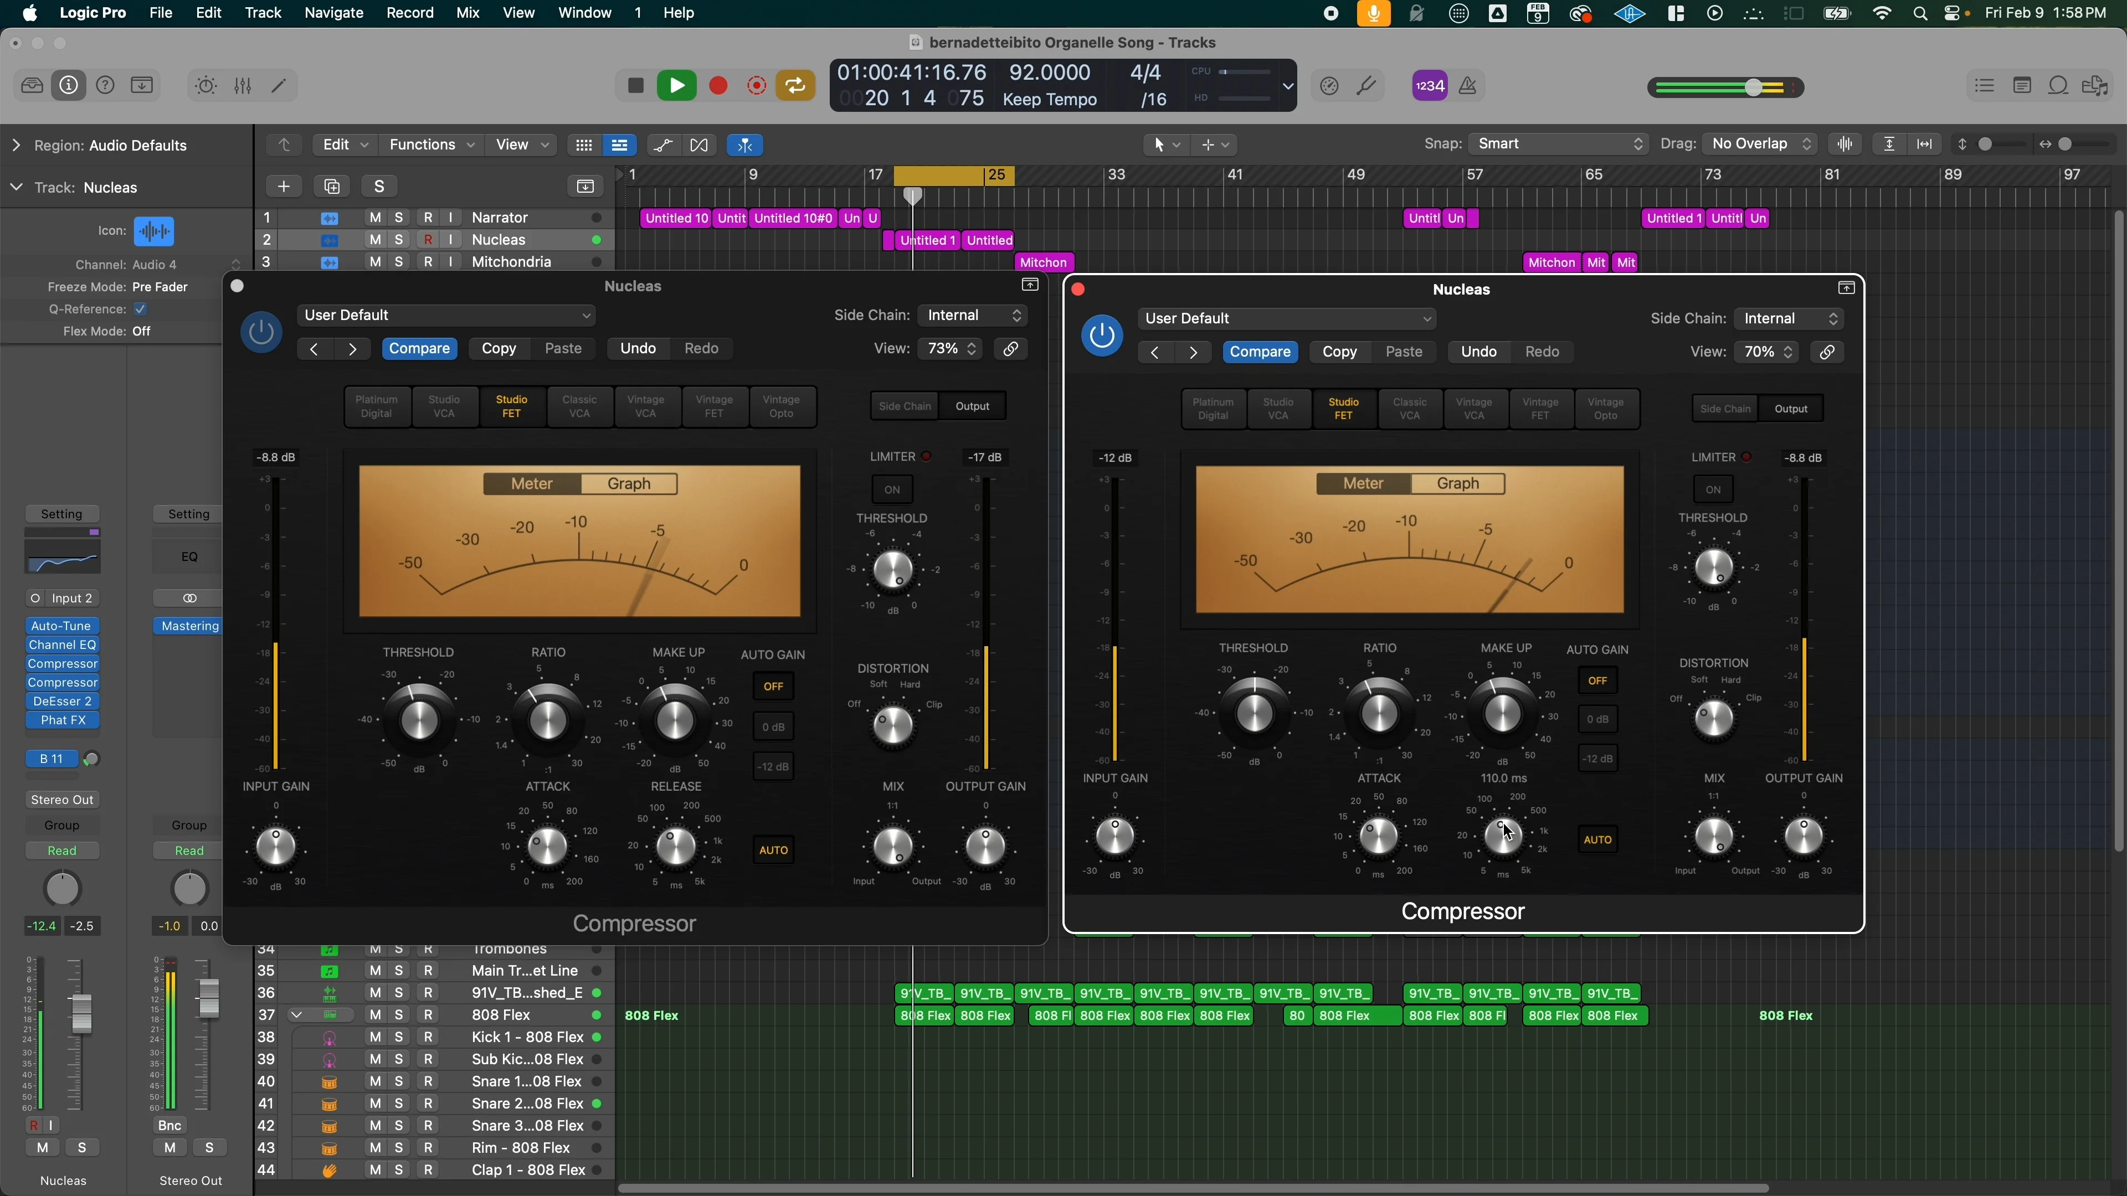This screenshot has height=1196, width=2127.
Task: Open the Snap Smart dropdown
Action: (1557, 143)
